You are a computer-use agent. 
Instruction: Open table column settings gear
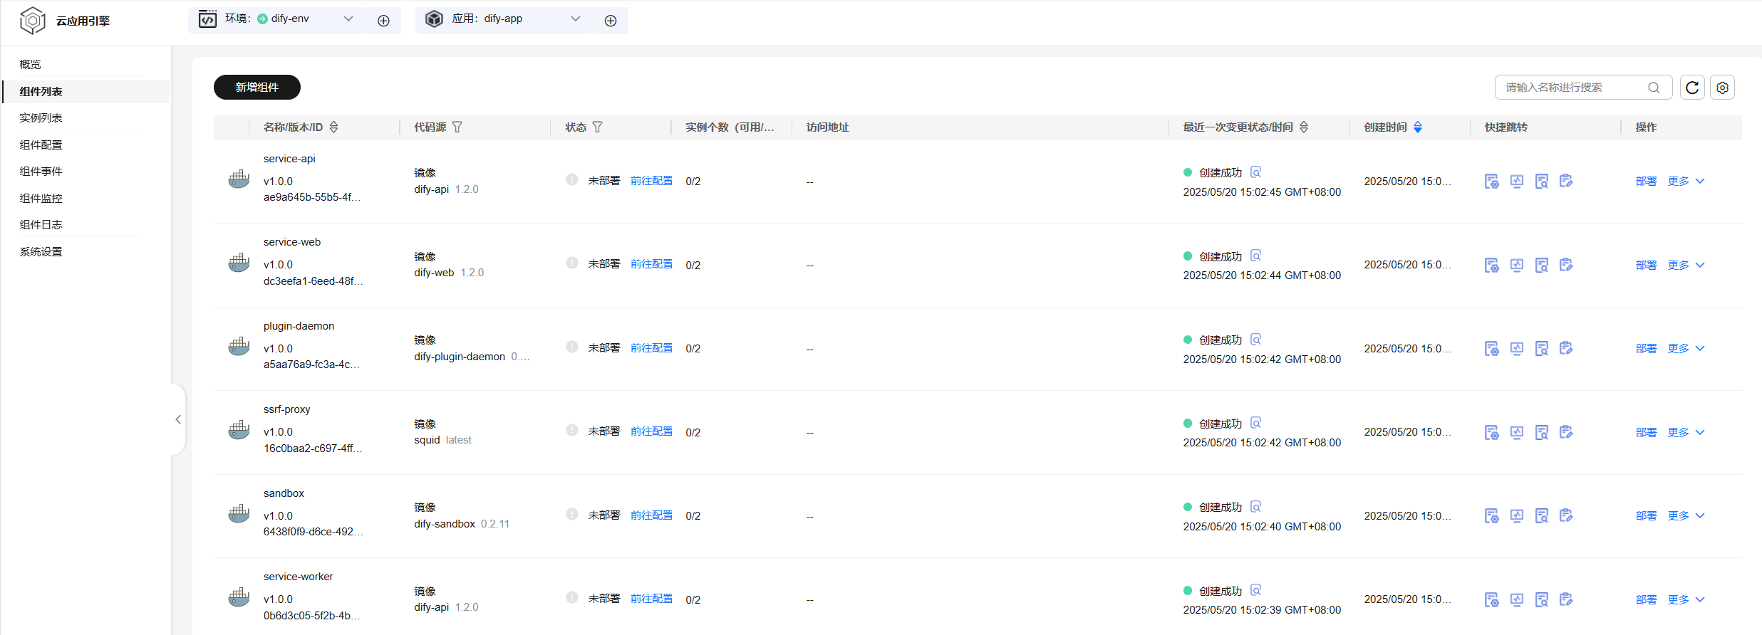pyautogui.click(x=1722, y=88)
